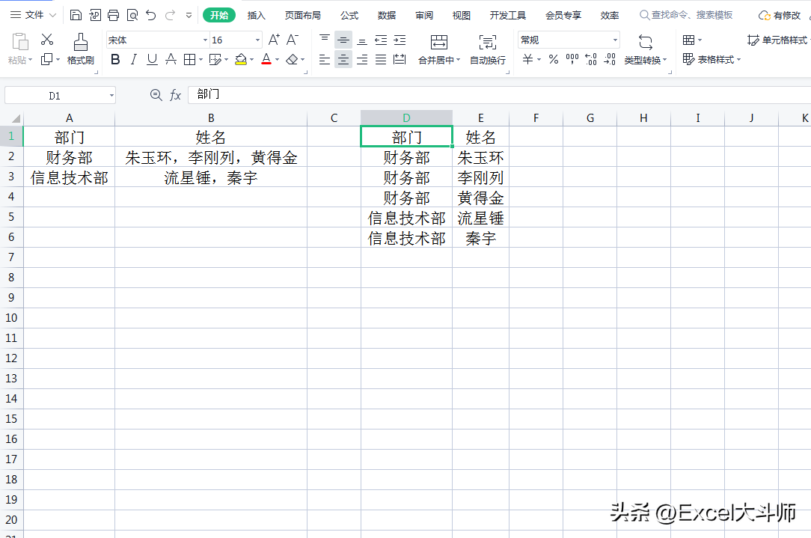Apply percent style icon
The height and width of the screenshot is (538, 811).
click(554, 60)
